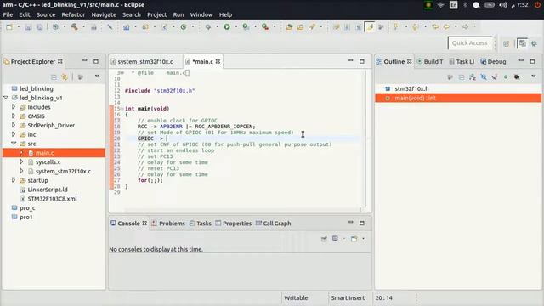Switch to the Problems tab
This screenshot has height=306, width=544.
(x=168, y=223)
